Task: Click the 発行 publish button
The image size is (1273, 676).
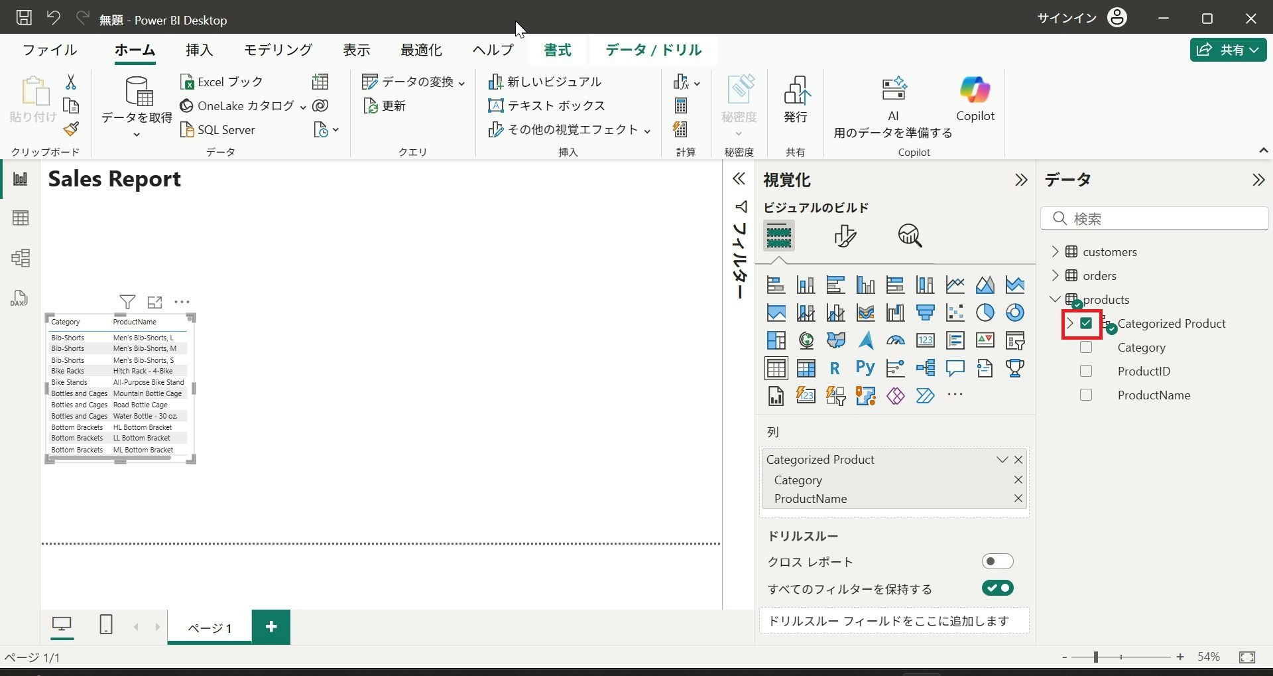Action: pyautogui.click(x=796, y=99)
